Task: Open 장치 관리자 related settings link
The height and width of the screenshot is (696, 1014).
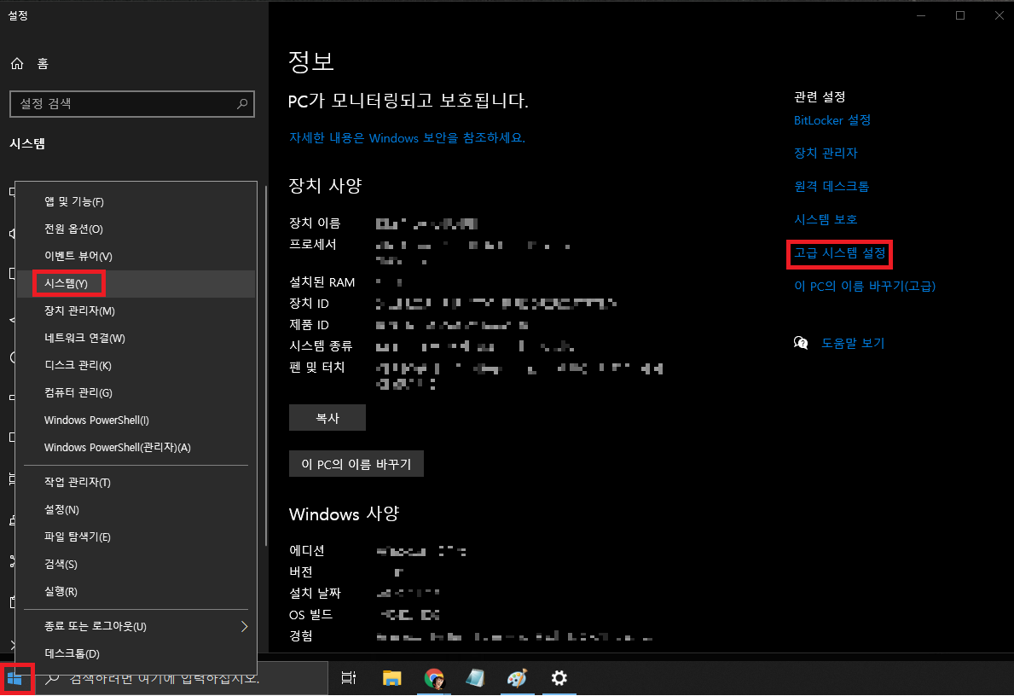Action: point(826,154)
